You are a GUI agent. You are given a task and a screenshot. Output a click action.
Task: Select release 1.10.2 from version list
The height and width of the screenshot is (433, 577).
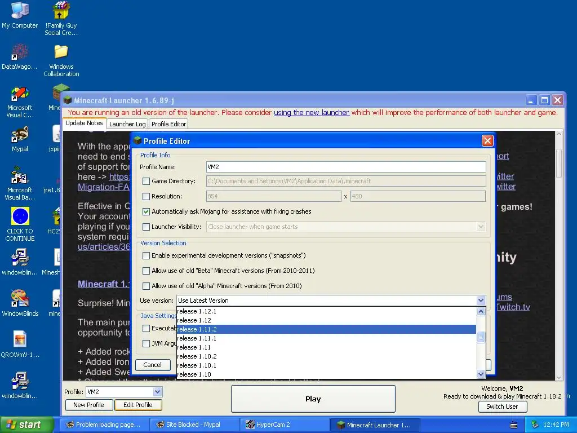[326, 356]
